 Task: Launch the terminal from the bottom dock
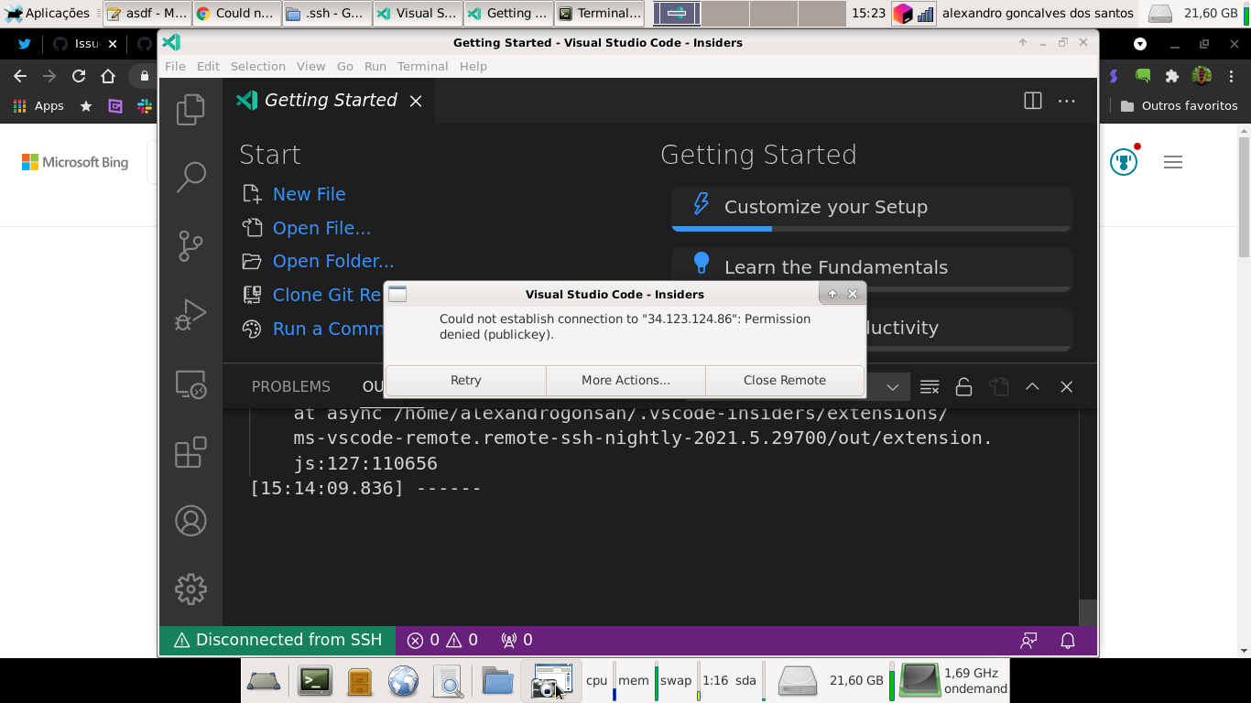coord(314,680)
